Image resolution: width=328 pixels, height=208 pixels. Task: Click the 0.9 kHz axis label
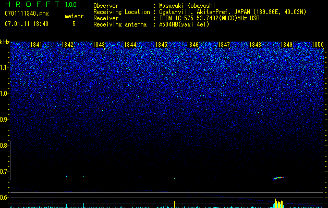4,120
